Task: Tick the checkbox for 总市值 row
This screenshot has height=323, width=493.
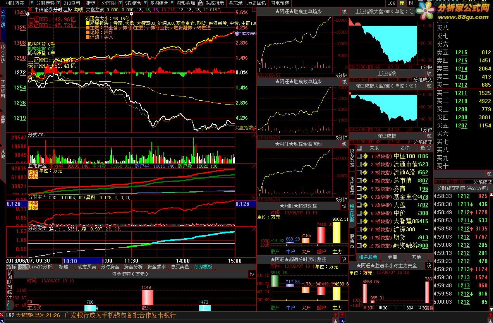Action: 359,180
